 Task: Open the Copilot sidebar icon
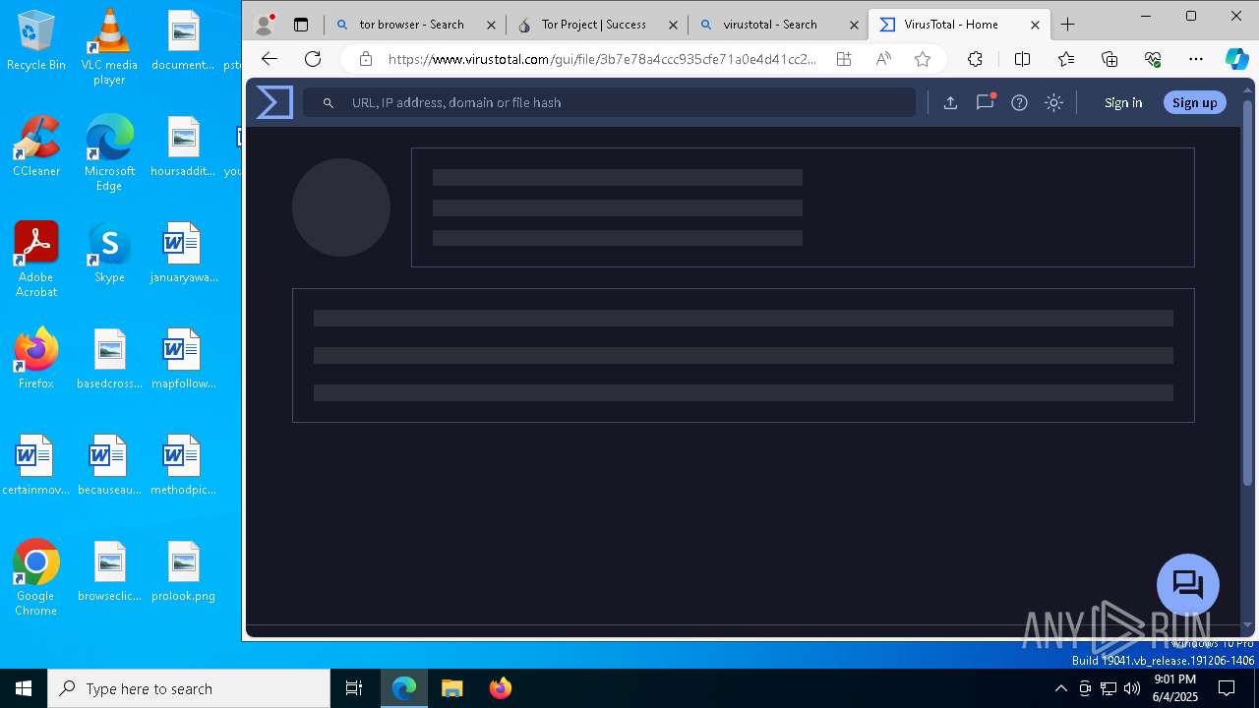(1236, 59)
